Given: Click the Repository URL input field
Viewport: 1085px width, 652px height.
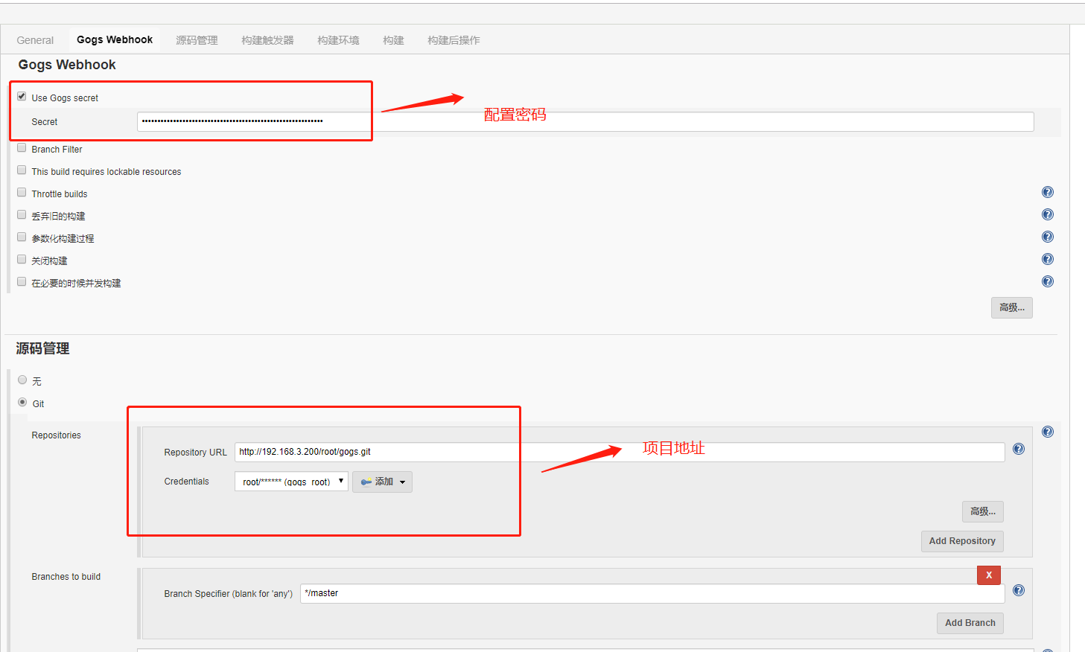Looking at the screenshot, I should (x=521, y=451).
